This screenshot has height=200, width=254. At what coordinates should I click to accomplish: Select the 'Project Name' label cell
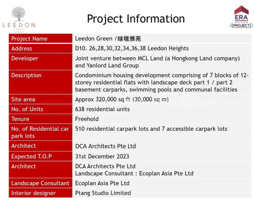40,39
